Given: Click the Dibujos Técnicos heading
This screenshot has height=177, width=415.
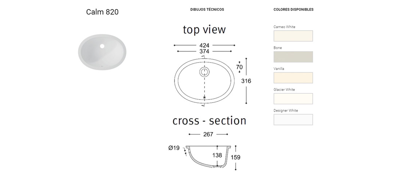Looking at the screenshot, I should tap(207, 9).
